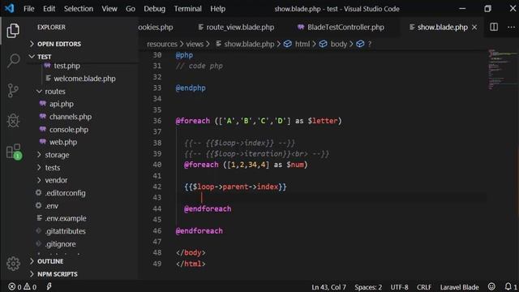Click the VS Code logo icon
This screenshot has width=519, height=292.
10,8
